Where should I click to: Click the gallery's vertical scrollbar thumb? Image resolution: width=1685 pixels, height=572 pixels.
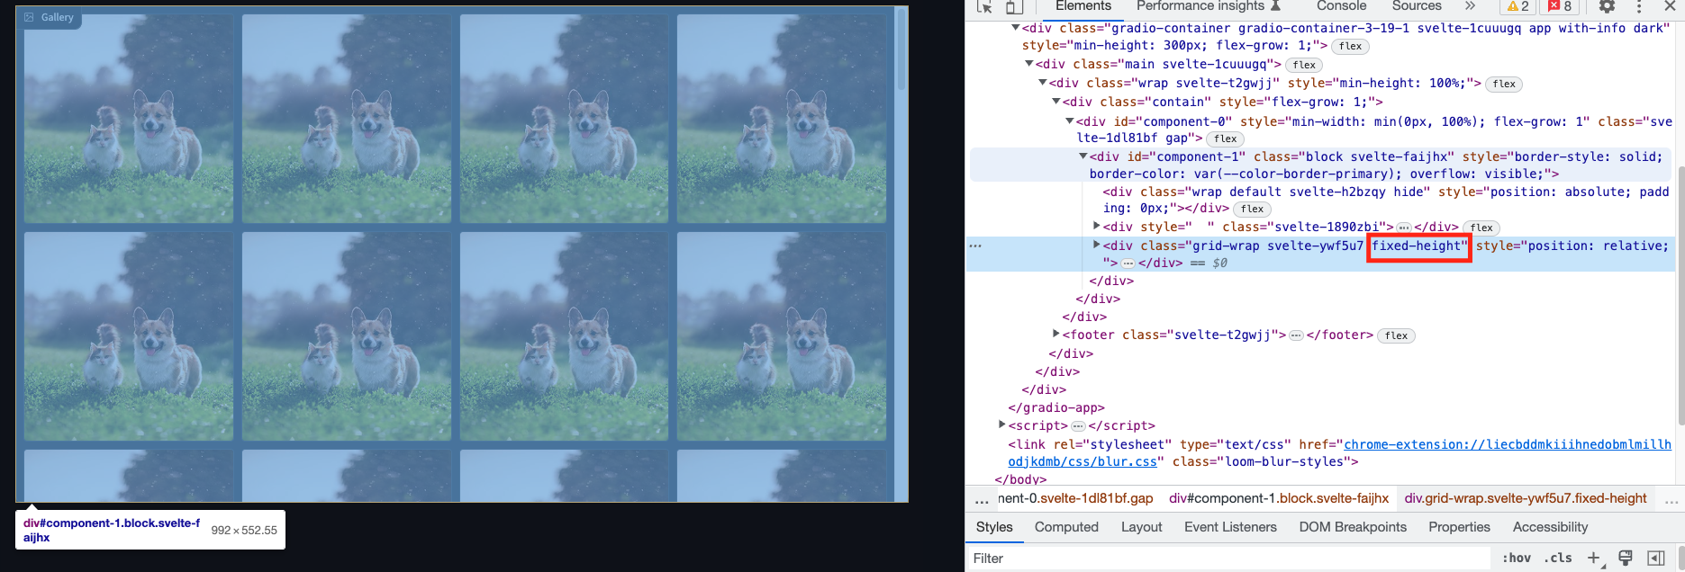coord(901,51)
